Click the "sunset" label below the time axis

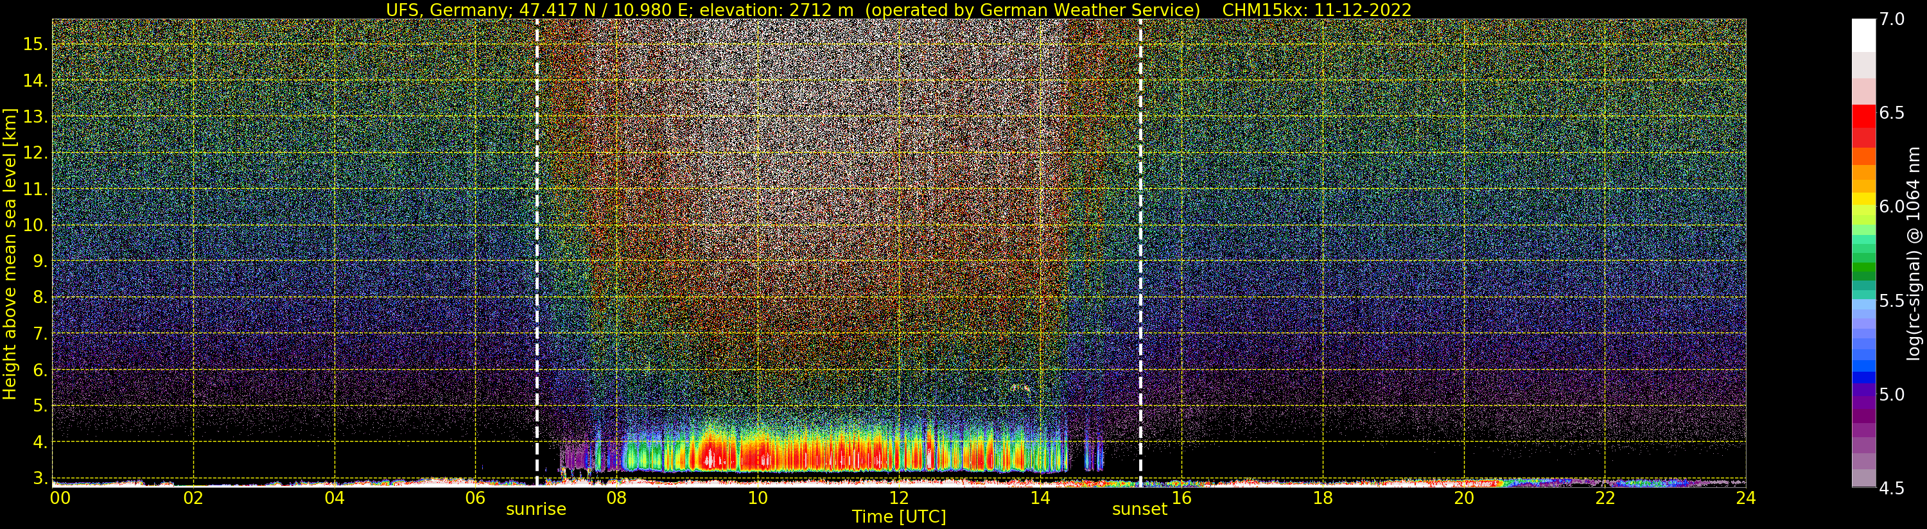point(1139,510)
